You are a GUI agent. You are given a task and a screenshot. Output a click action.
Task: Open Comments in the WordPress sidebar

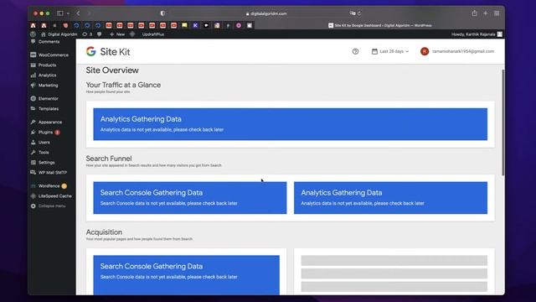49,42
